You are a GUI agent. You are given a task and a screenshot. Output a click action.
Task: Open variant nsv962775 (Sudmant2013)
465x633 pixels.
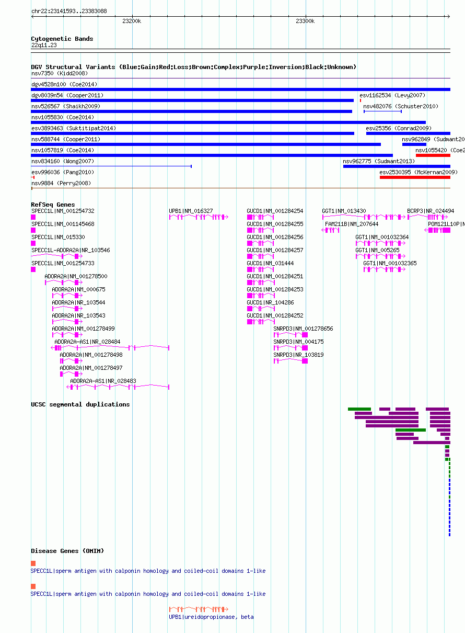379,162
